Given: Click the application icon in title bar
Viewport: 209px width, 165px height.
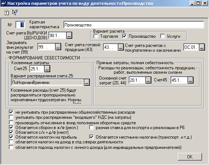Looking at the screenshot, I should coord(4,3).
